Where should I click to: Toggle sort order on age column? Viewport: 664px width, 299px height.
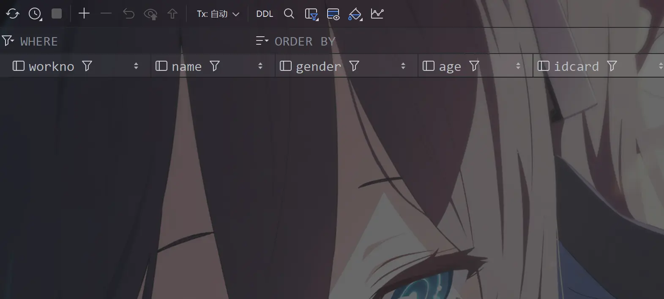(518, 66)
